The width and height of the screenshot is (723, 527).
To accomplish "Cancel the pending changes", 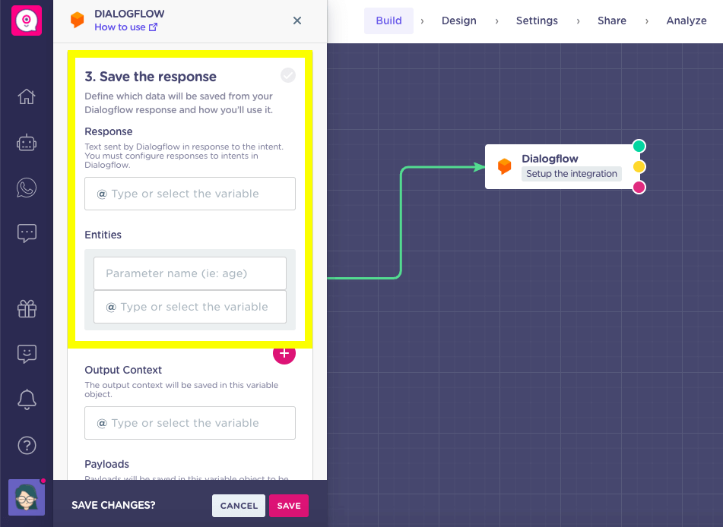I will [239, 506].
